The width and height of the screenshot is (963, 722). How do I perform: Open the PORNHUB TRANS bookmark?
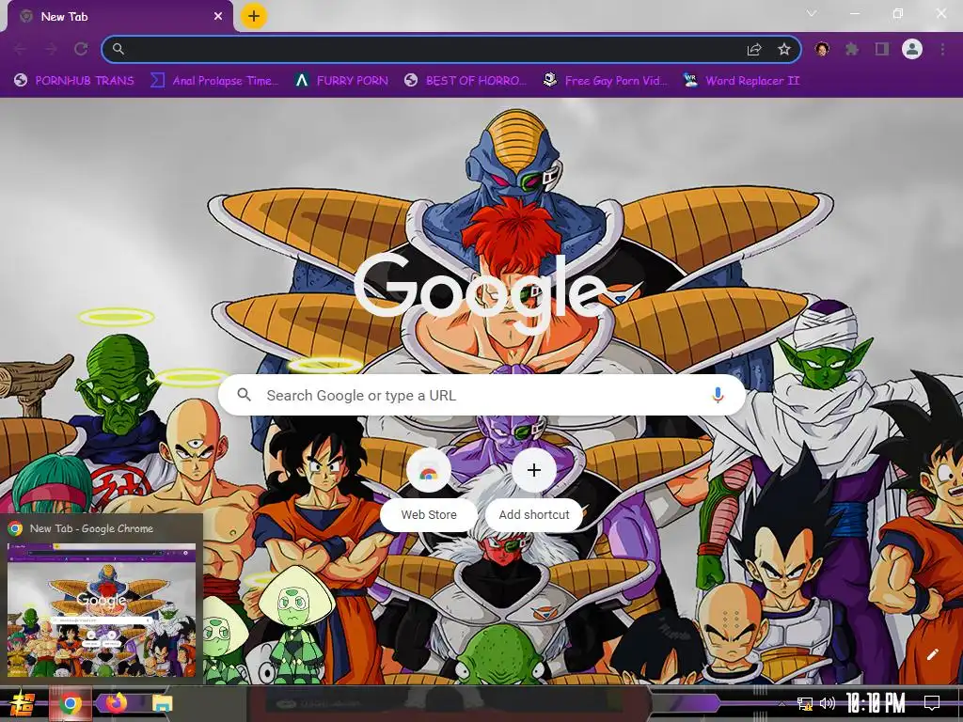(74, 81)
